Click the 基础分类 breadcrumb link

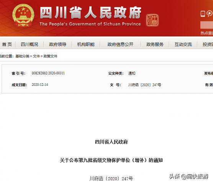pyautogui.click(x=22, y=56)
